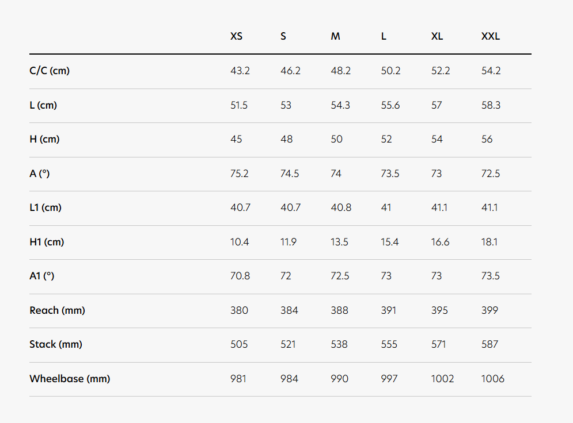This screenshot has height=423, width=573.
Task: Select the XL wheelbase value 1002
Action: point(442,379)
